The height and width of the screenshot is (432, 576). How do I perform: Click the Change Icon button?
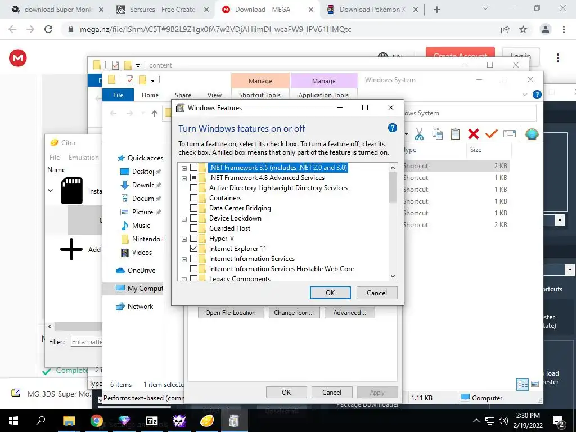[x=294, y=313]
